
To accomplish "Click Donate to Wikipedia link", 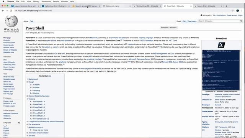I will [x=10, y=50].
